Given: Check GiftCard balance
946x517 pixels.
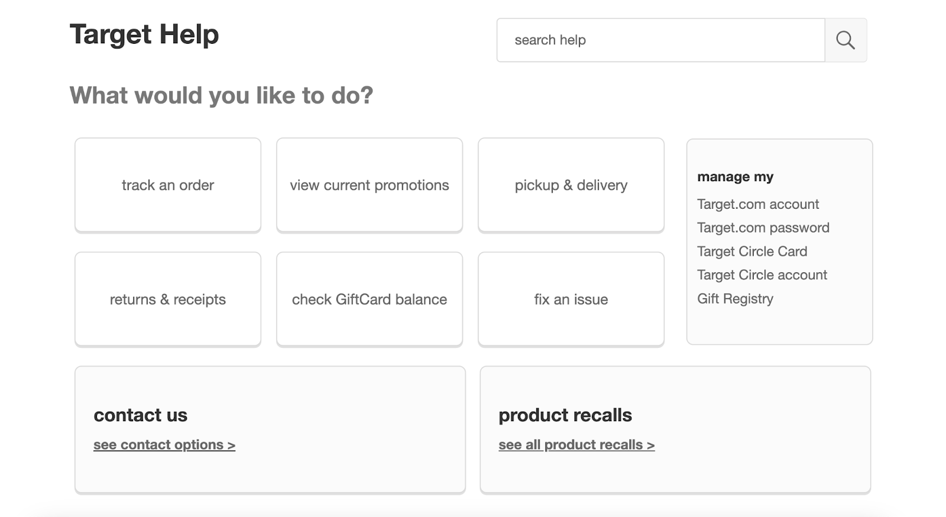Looking at the screenshot, I should [x=369, y=299].
